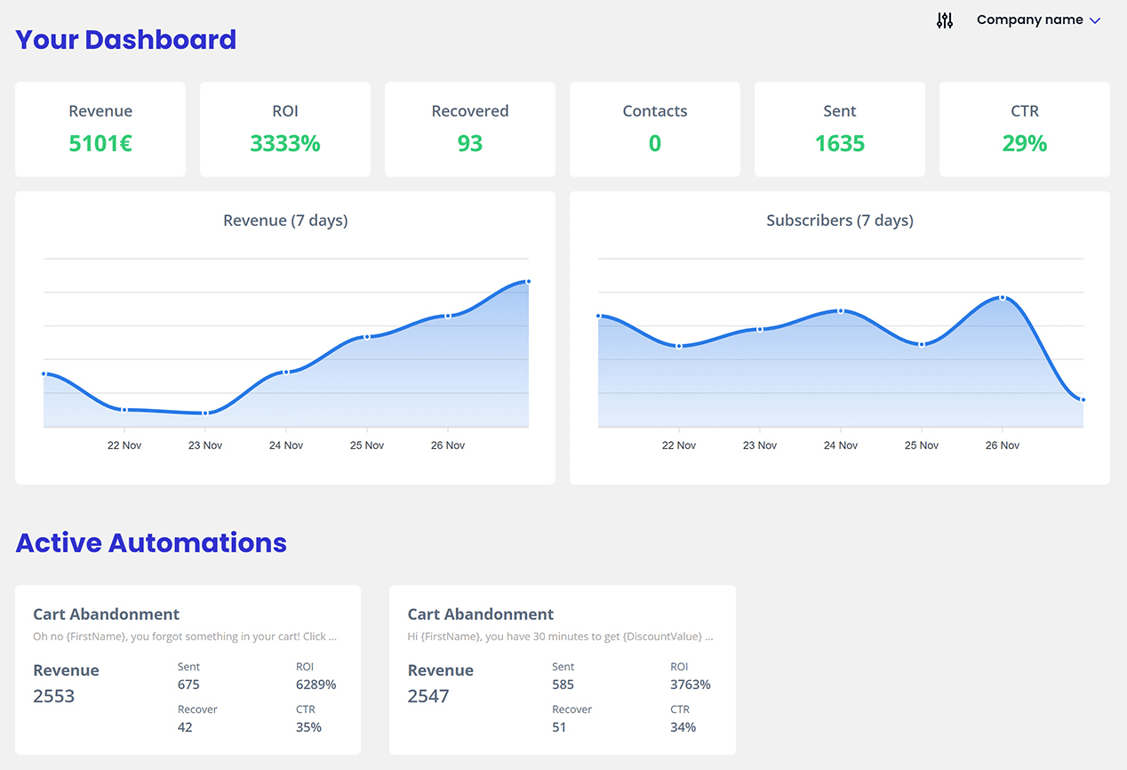
Task: Click the sliders adjustment icon in the header
Action: point(944,20)
